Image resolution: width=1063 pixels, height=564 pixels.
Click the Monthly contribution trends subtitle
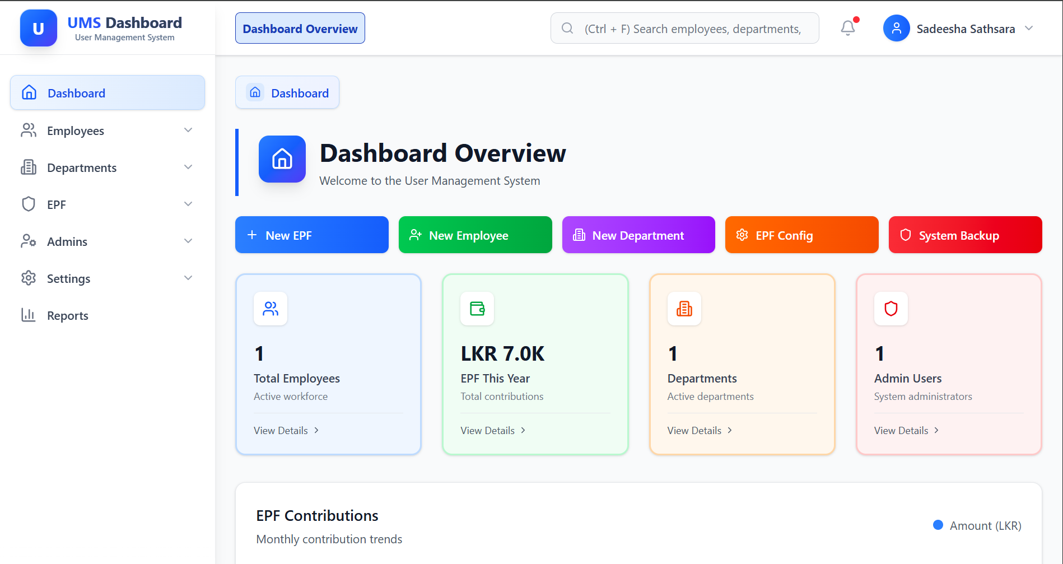[x=329, y=539]
